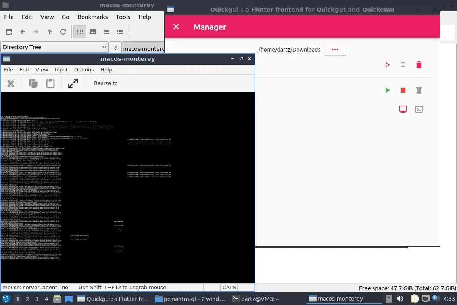The width and height of the screenshot is (457, 305).
Task: Launch file manager from taskbar quick launch
Action: click(x=57, y=299)
